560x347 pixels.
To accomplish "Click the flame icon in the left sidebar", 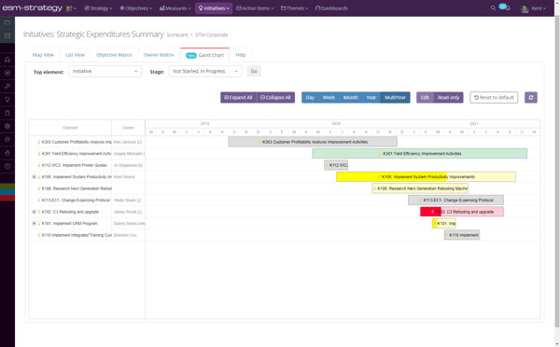I will tap(7, 153).
